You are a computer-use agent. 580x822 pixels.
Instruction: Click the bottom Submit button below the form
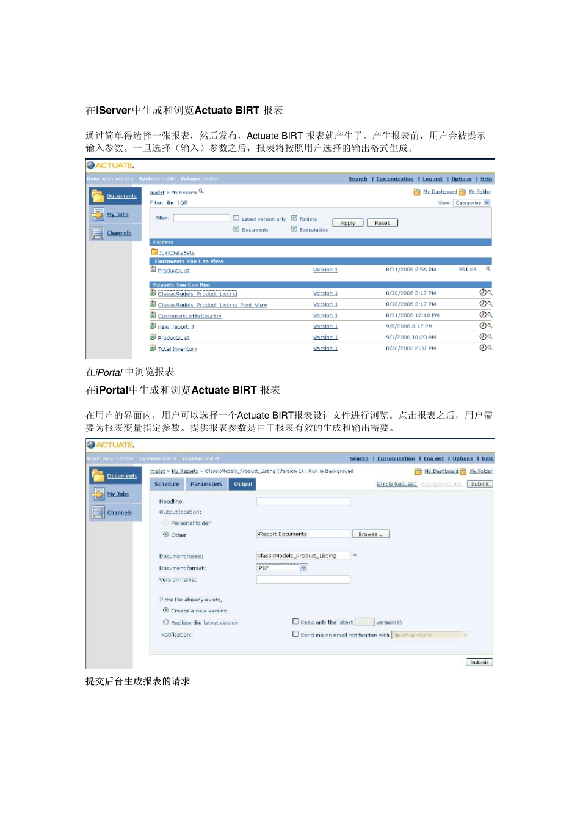coord(479,662)
